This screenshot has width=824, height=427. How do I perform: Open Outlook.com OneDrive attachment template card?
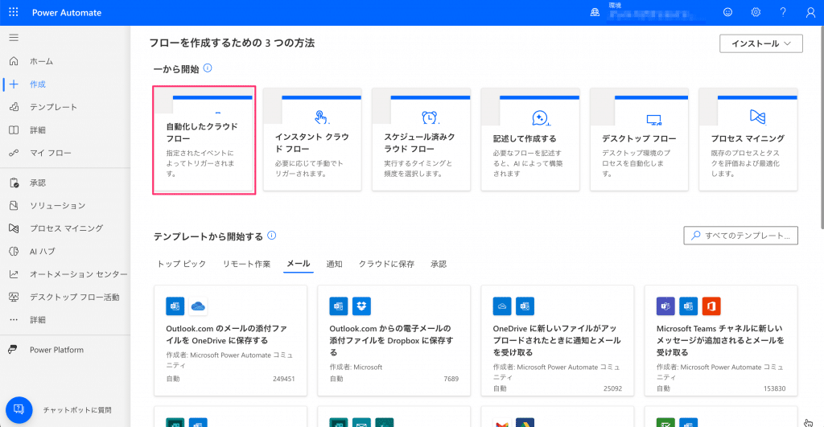click(x=231, y=340)
